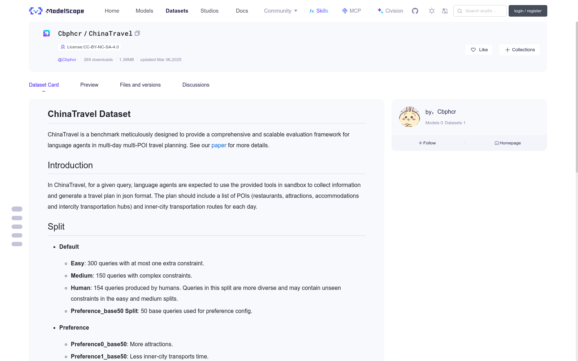Click the 'Preference0_base50' bullet
Screen dimensions: 578x361
122,344
